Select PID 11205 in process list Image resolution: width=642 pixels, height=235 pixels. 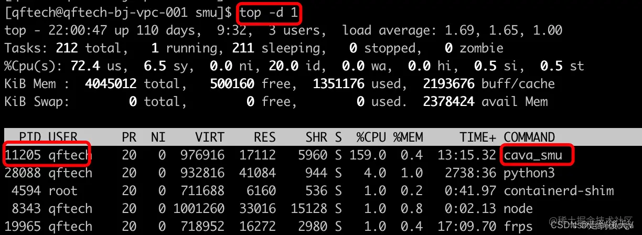tap(23, 155)
